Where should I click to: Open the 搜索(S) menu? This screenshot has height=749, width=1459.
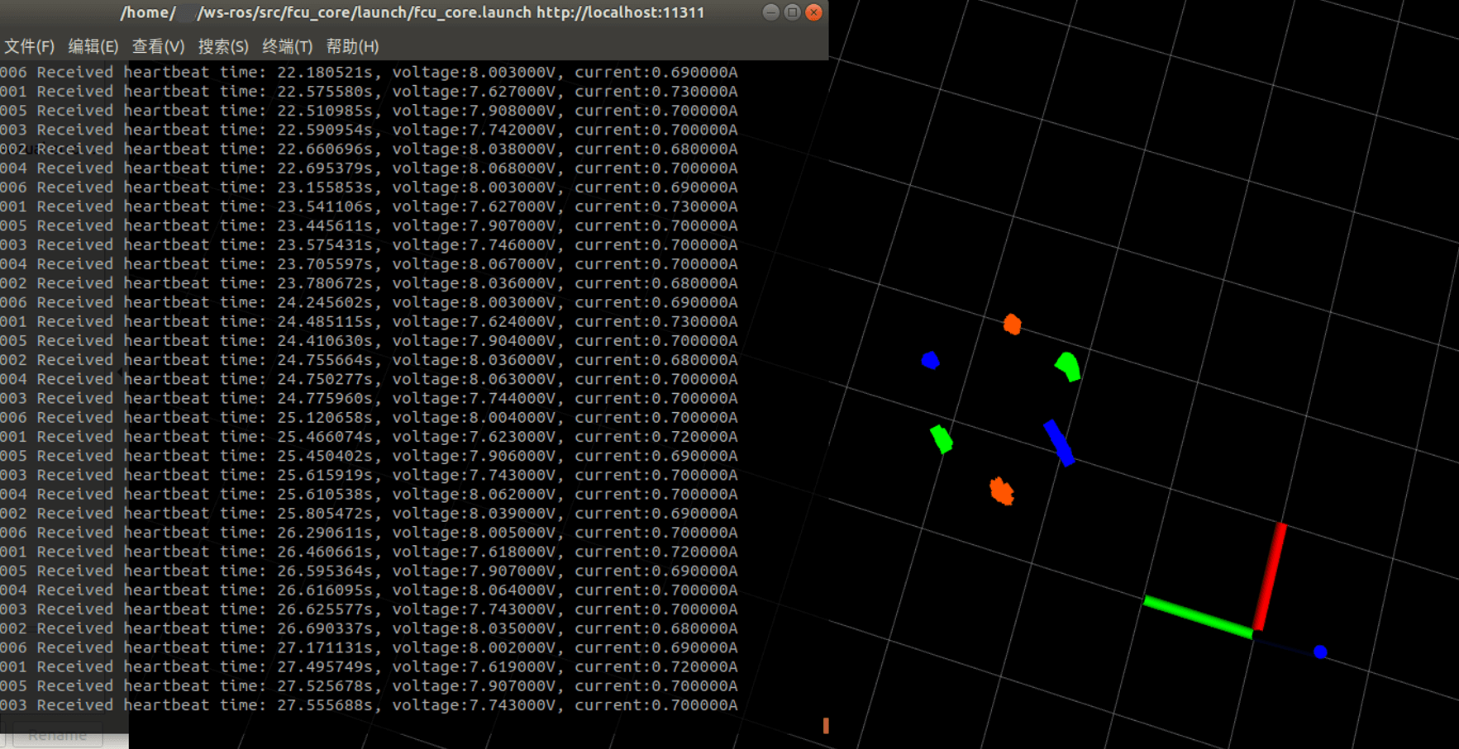222,46
